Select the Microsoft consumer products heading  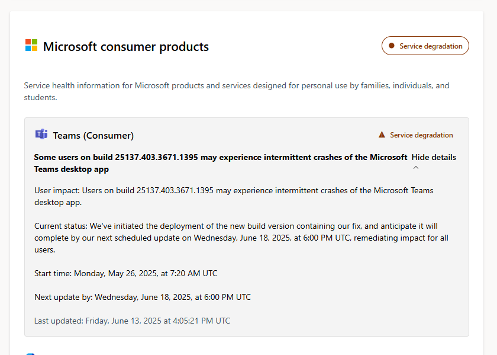(125, 46)
